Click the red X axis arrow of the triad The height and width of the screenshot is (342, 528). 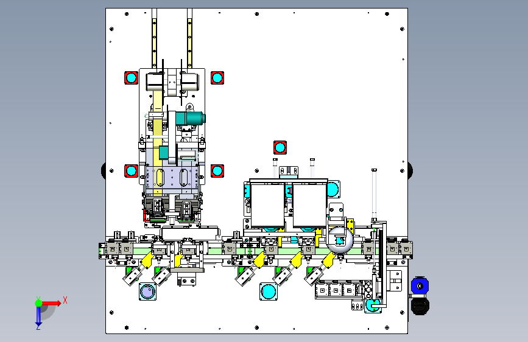point(52,303)
